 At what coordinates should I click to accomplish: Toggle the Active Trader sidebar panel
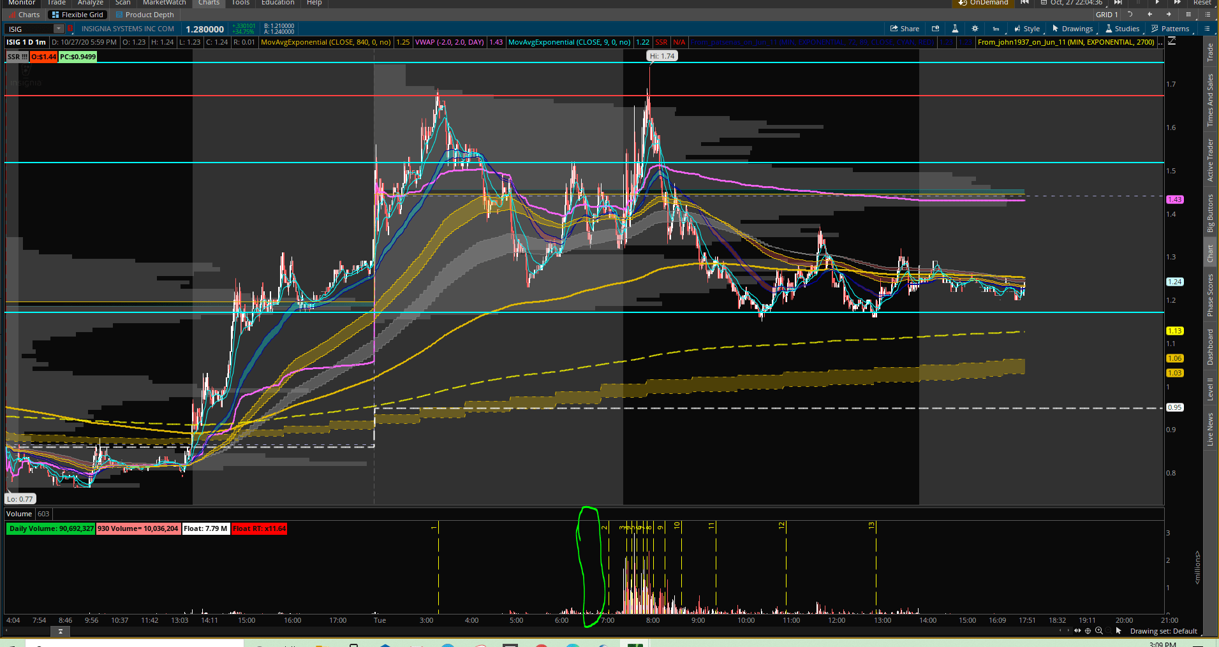point(1210,160)
